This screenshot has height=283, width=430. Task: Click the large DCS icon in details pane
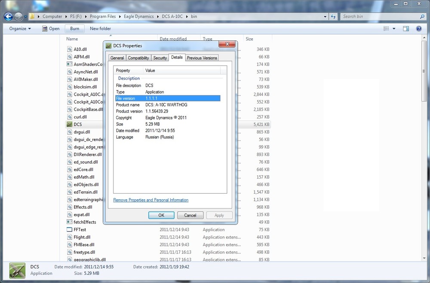click(x=17, y=271)
